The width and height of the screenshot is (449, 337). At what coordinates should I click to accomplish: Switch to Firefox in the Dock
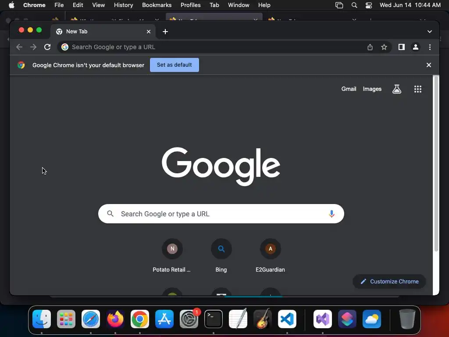(115, 319)
